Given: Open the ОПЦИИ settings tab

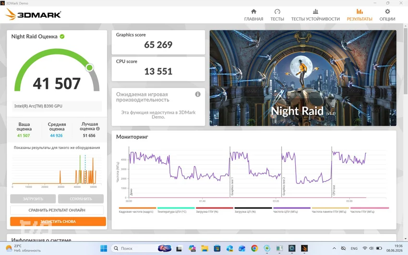Looking at the screenshot, I should 387,15.
